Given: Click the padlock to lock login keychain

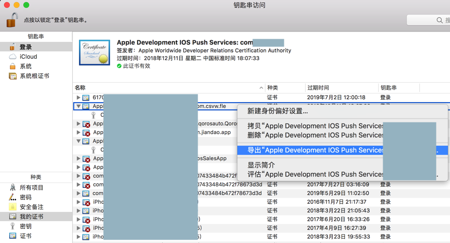Looking at the screenshot, I should click(12, 20).
